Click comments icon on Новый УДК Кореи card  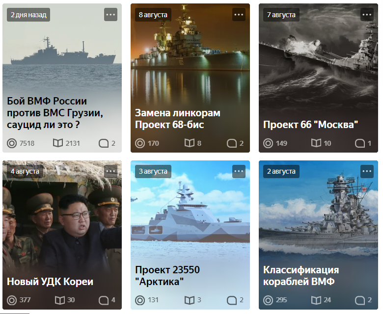pyautogui.click(x=104, y=300)
